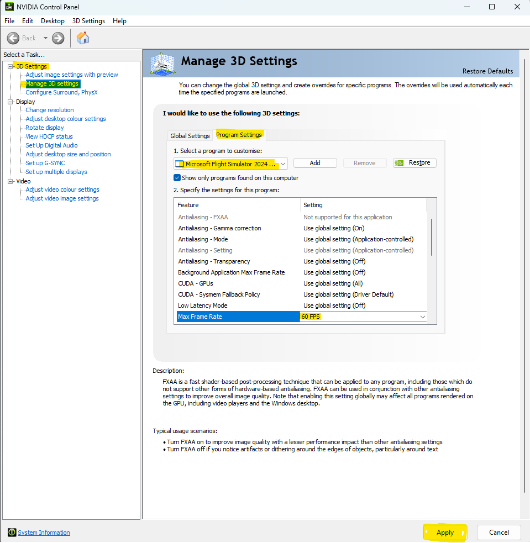Image resolution: width=530 pixels, height=543 pixels.
Task: Collapse the Video tree node
Action: tap(10, 181)
